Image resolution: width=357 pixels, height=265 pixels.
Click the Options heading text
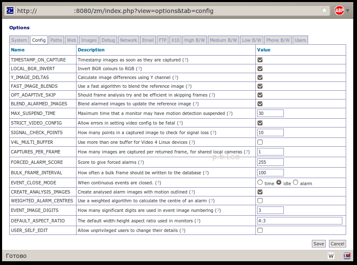click(19, 28)
